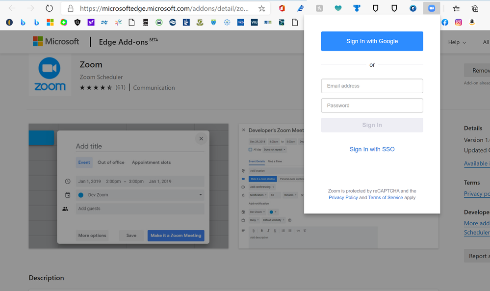The image size is (490, 291).
Task: Click the browser Forward arrow
Action: click(x=30, y=8)
